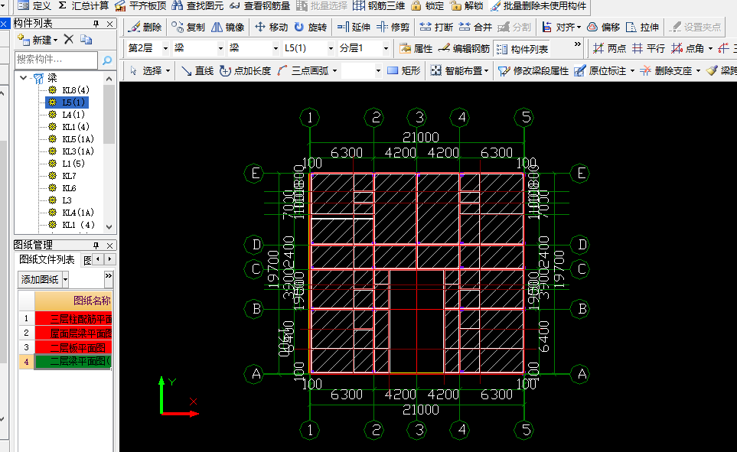Choose the 移动 (move) tool

tap(271, 28)
